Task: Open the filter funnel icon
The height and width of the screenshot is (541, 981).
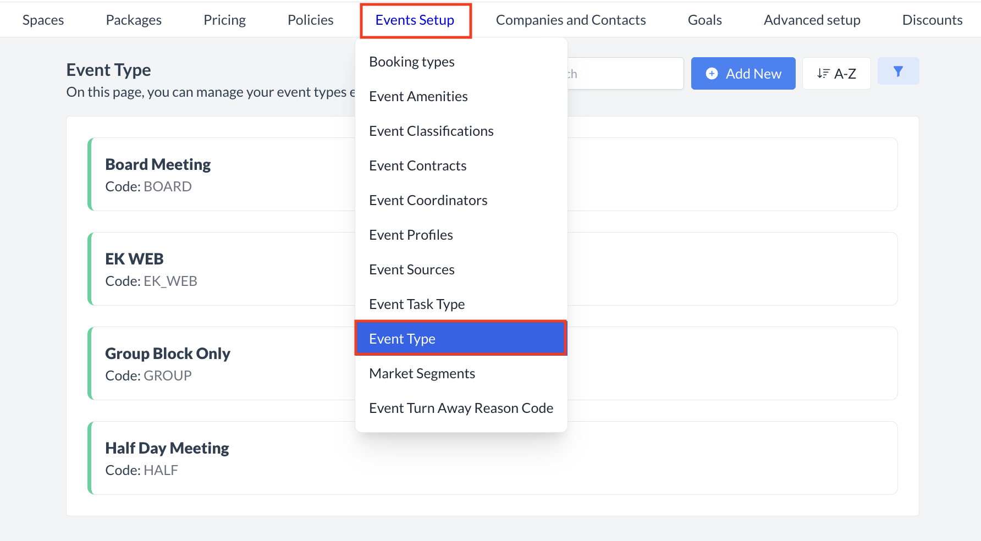Action: point(897,71)
